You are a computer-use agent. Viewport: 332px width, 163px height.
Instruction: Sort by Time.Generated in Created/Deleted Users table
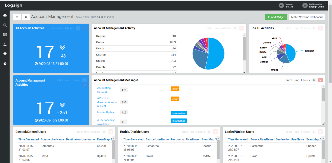coord(29,139)
